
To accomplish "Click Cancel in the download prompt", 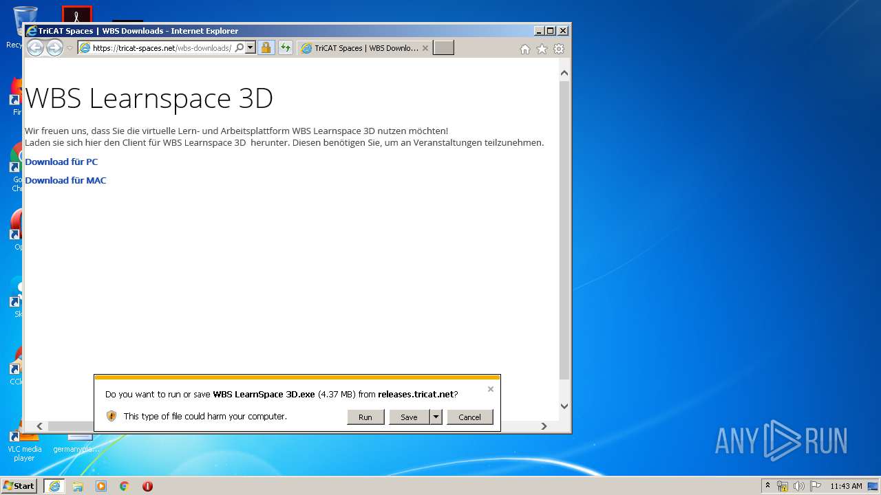I will pos(469,417).
